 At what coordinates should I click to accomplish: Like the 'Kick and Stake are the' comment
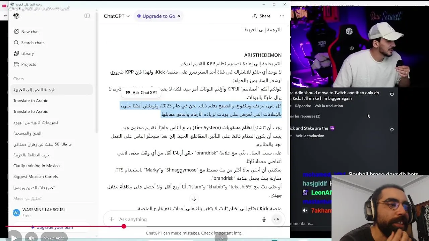(x=392, y=130)
